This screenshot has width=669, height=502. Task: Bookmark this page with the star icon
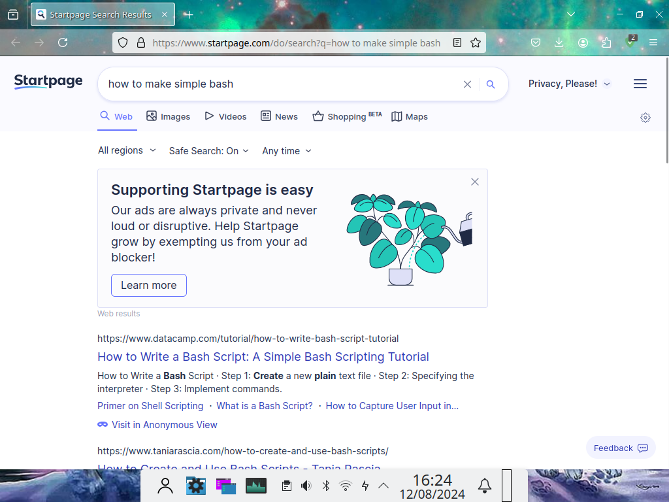coord(476,42)
